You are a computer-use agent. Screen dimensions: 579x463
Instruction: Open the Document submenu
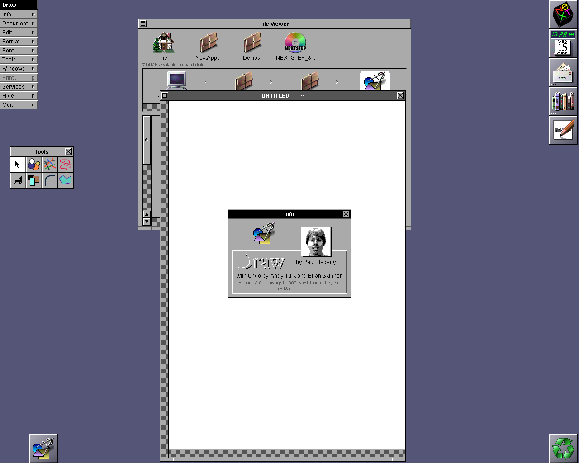[x=19, y=24]
